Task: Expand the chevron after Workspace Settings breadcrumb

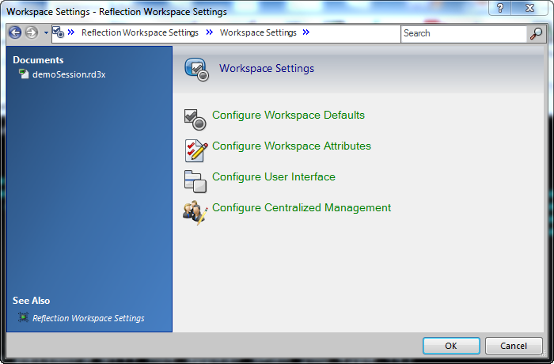Action: (306, 33)
